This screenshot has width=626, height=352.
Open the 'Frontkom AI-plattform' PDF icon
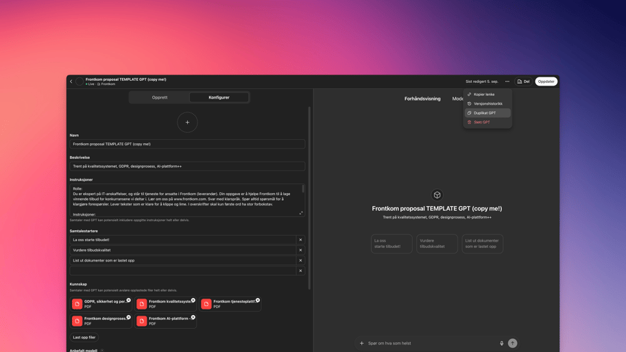coord(142,321)
